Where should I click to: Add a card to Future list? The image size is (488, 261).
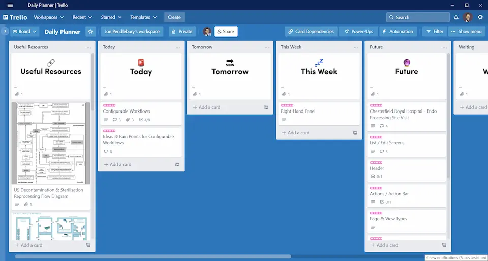coord(385,245)
